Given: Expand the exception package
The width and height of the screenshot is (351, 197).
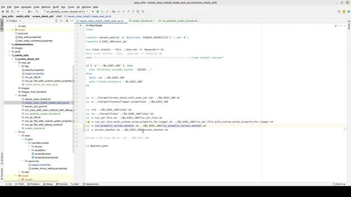Looking at the screenshot, I should point(29,150).
